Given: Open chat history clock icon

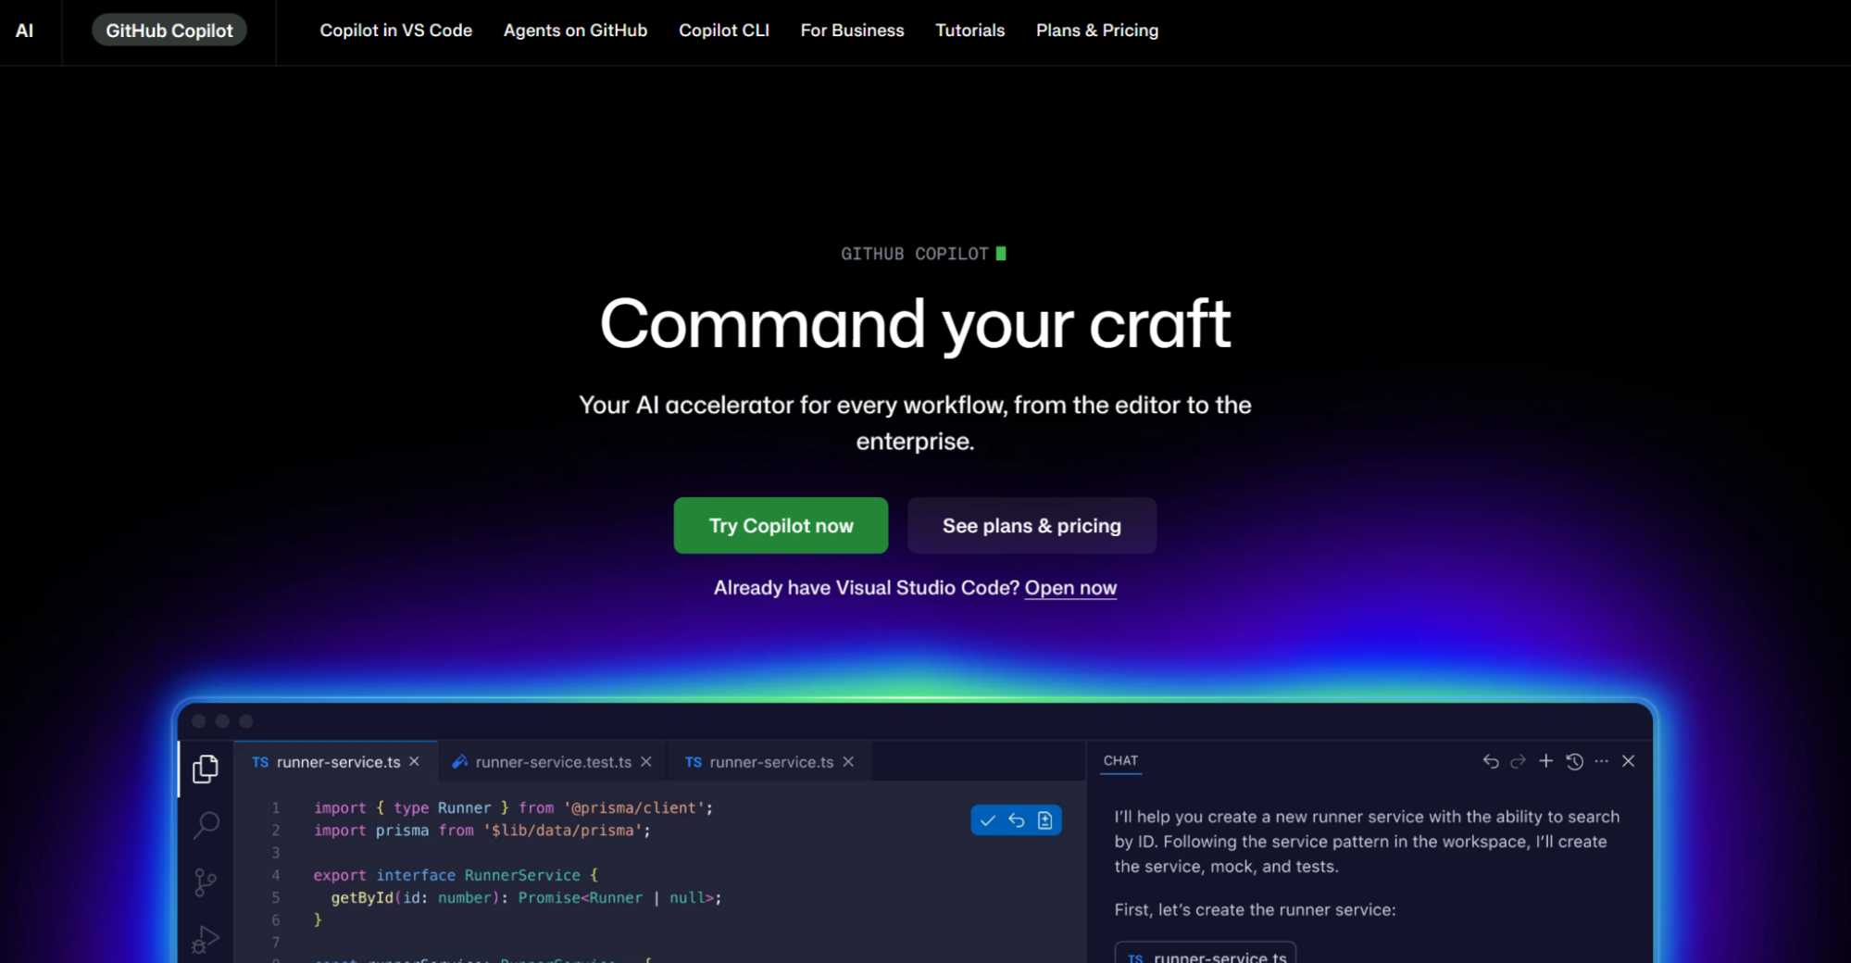Looking at the screenshot, I should [x=1574, y=761].
